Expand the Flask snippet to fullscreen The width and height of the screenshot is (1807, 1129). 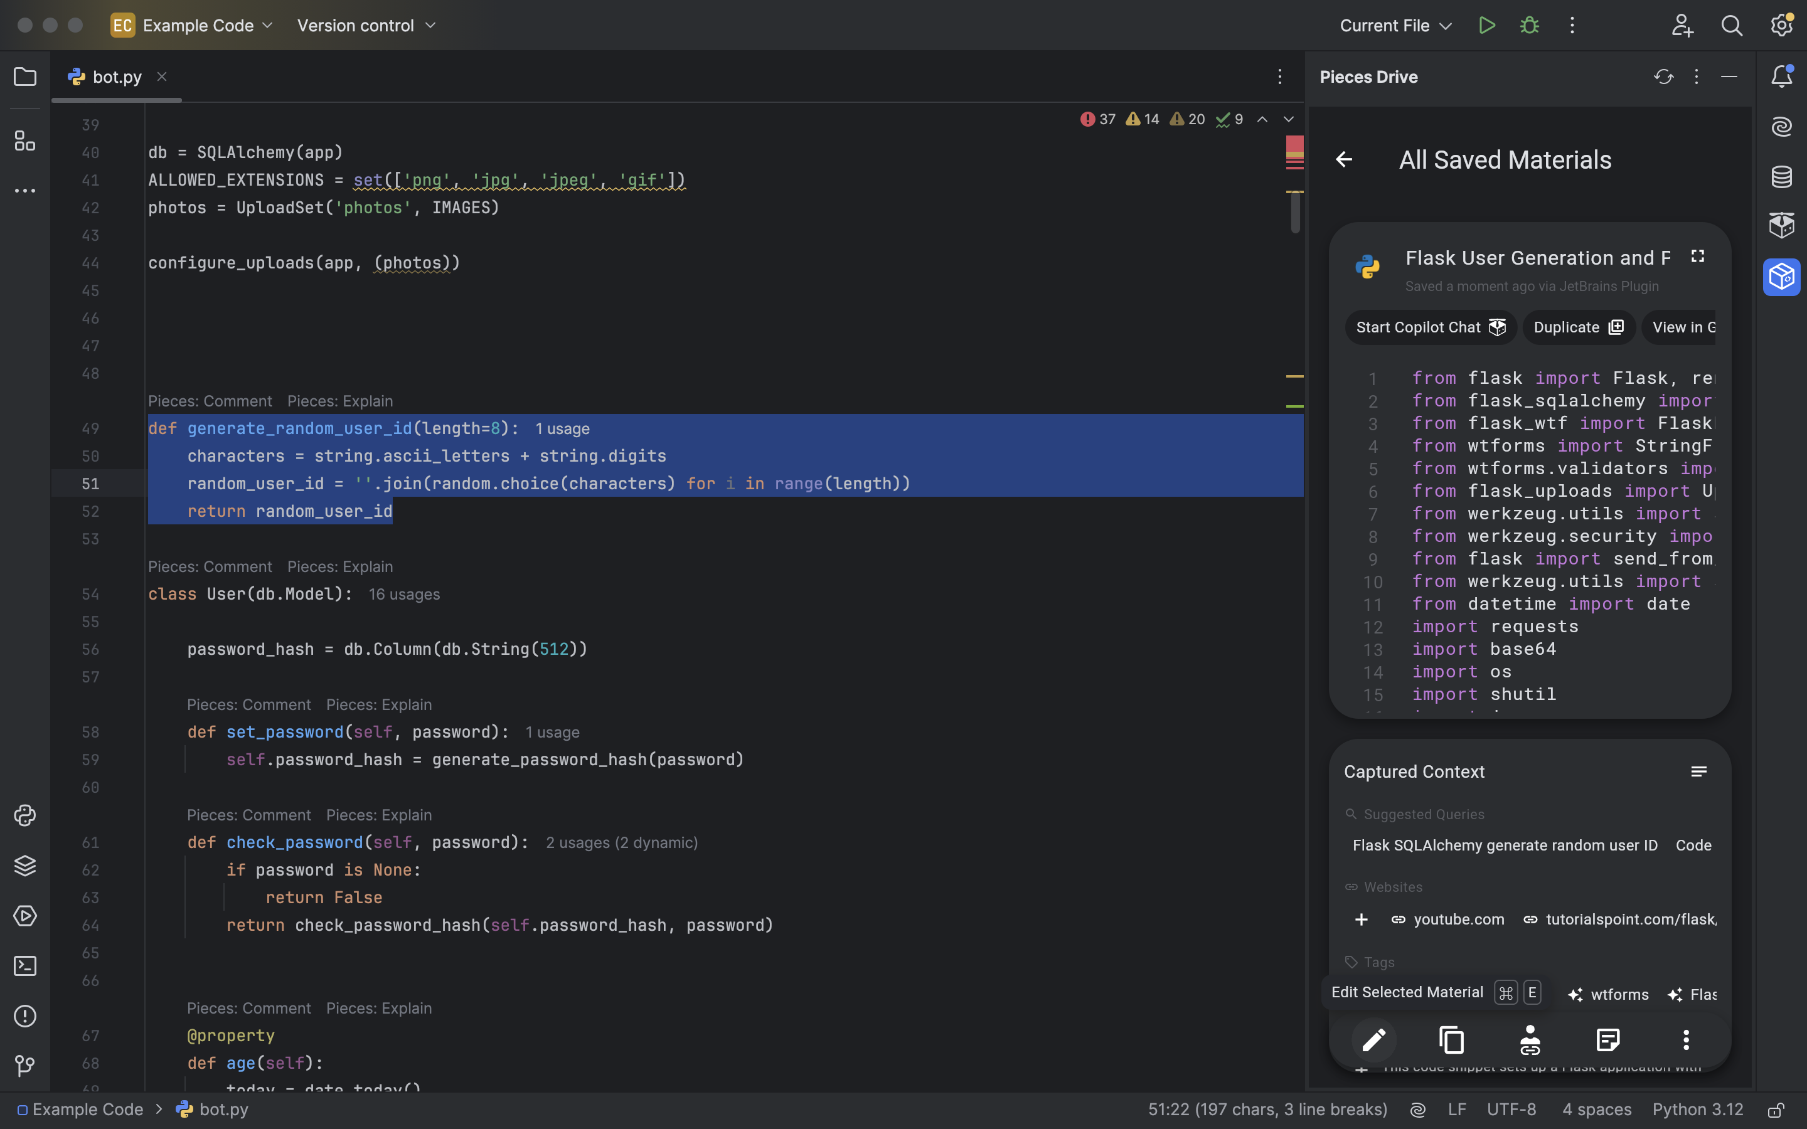tap(1697, 257)
